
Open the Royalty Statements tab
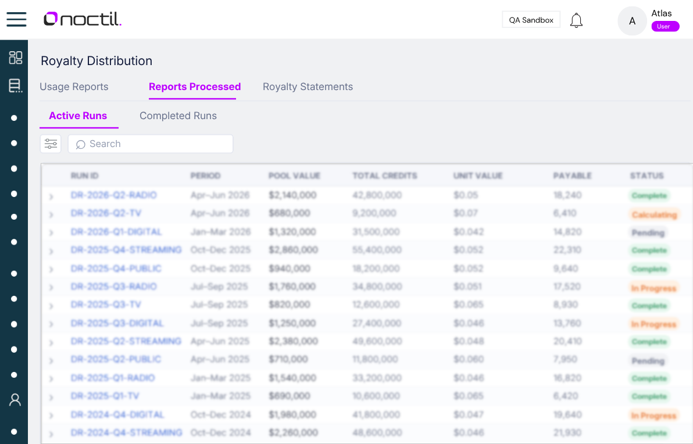point(308,87)
